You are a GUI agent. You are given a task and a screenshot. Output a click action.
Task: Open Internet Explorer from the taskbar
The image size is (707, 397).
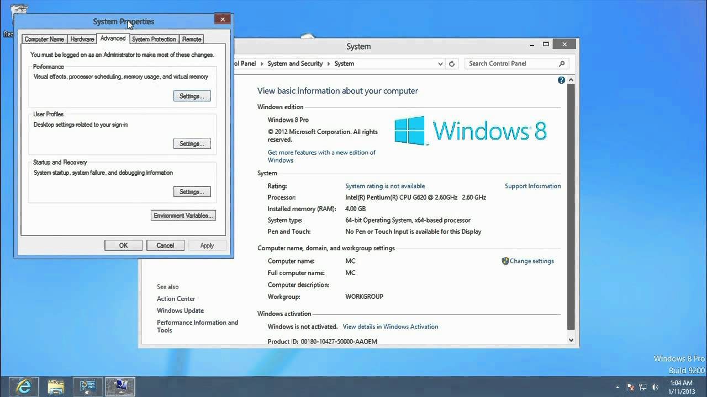pos(23,386)
